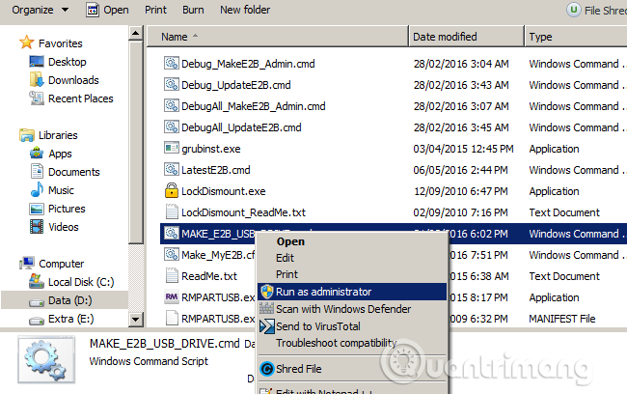Select the Downloads folder icon
The width and height of the screenshot is (627, 394).
click(x=37, y=80)
